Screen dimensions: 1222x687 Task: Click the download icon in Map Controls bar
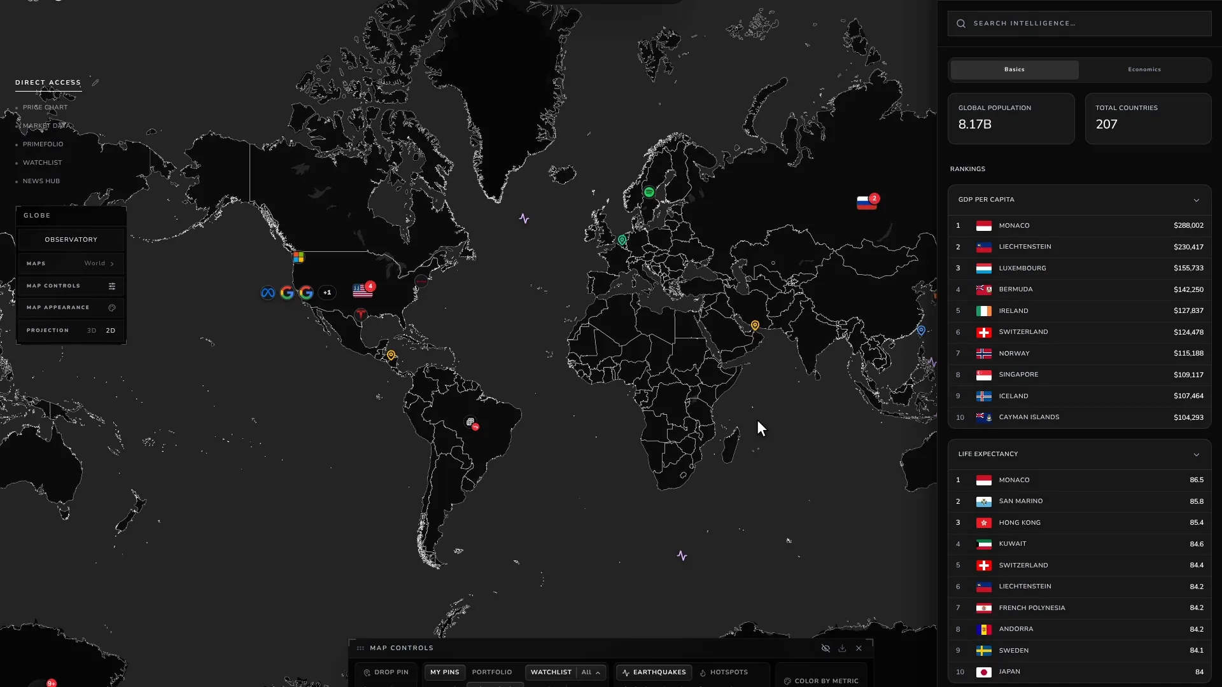842,648
